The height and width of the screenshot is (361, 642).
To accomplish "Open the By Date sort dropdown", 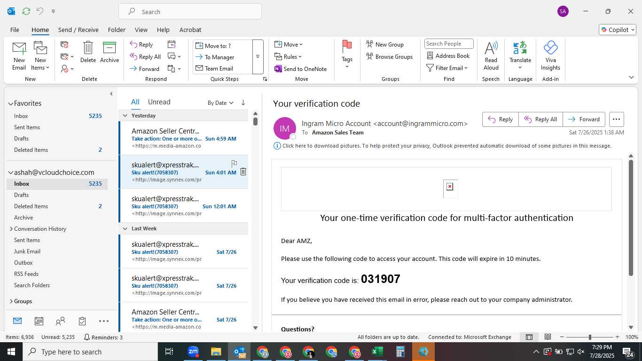I will pos(220,102).
